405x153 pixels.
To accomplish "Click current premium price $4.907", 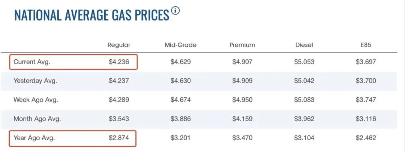I will click(242, 62).
